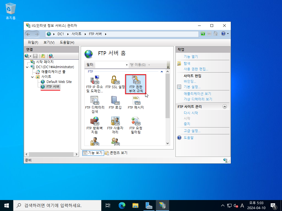Click the forward navigation arrow

(x=37, y=34)
